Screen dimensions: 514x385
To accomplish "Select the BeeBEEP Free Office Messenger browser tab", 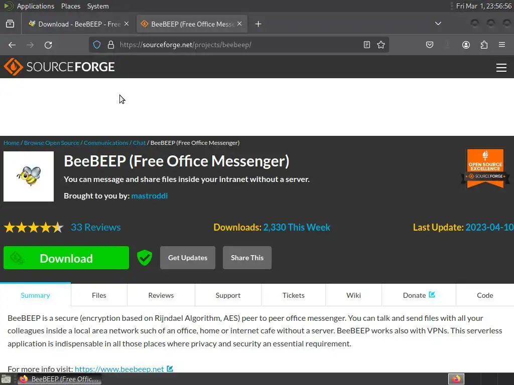I will pos(192,24).
